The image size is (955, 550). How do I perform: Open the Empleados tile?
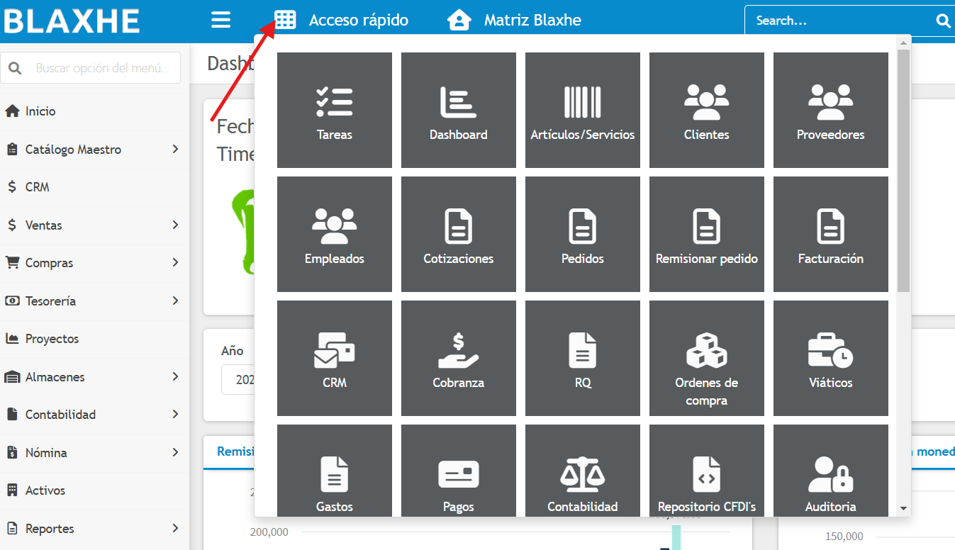(x=335, y=234)
